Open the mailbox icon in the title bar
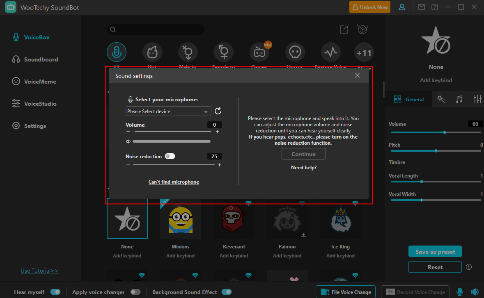This screenshot has height=298, width=484. [x=421, y=7]
